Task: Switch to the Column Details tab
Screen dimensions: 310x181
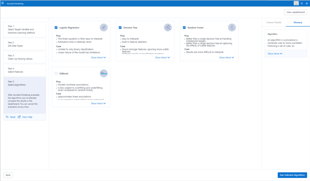Action: point(274,22)
